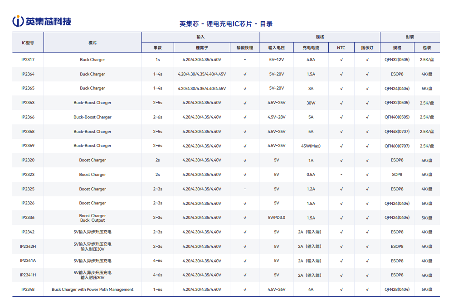Select the IP2342 model cell
Screen dimensions: 453x304
point(28,232)
